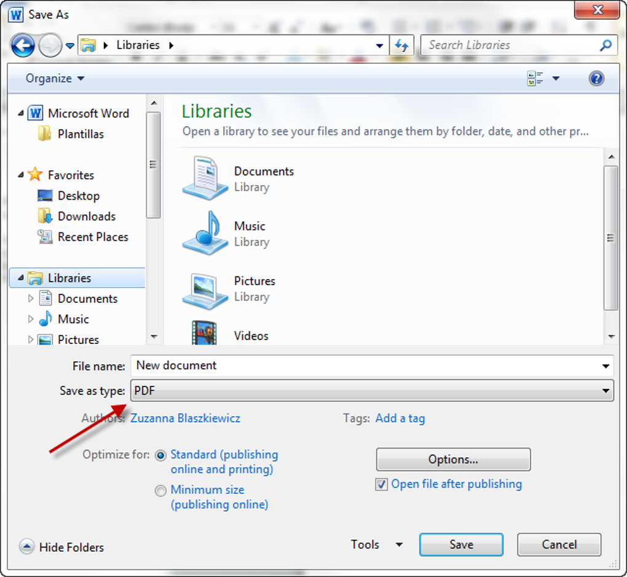Uncheck Open file after publishing
Image resolution: width=627 pixels, height=577 pixels.
[381, 484]
